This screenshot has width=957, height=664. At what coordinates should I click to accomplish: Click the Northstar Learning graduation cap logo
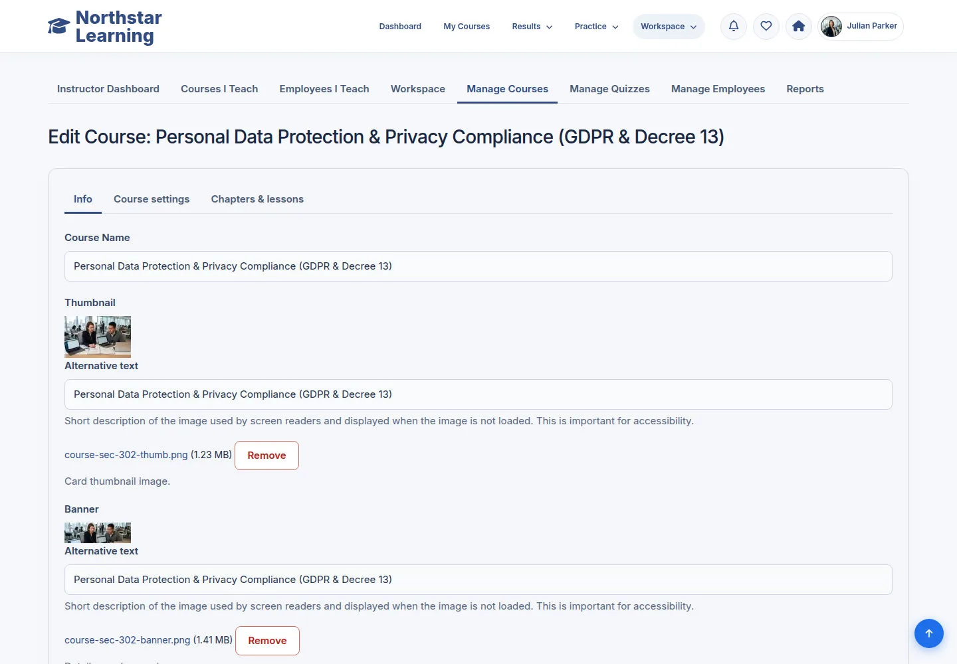(58, 27)
